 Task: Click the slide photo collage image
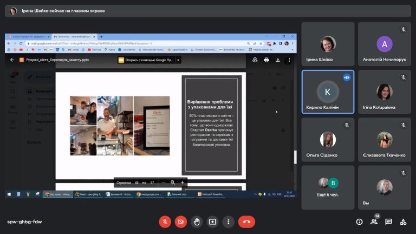tap(120, 126)
